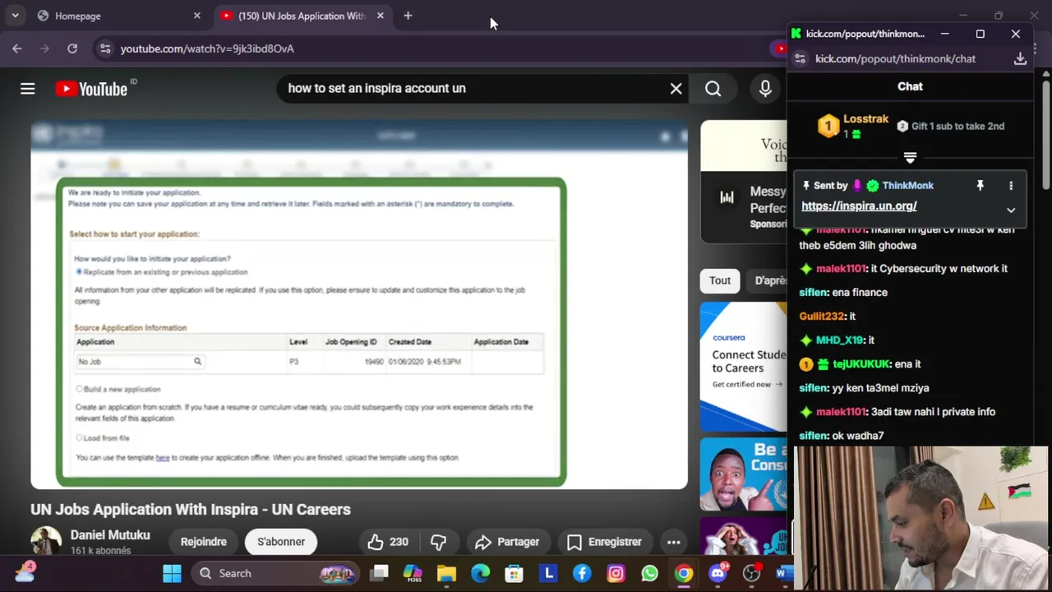Screen dimensions: 1052x592
Task: Like the video showing 230 likes
Action: tap(388, 542)
